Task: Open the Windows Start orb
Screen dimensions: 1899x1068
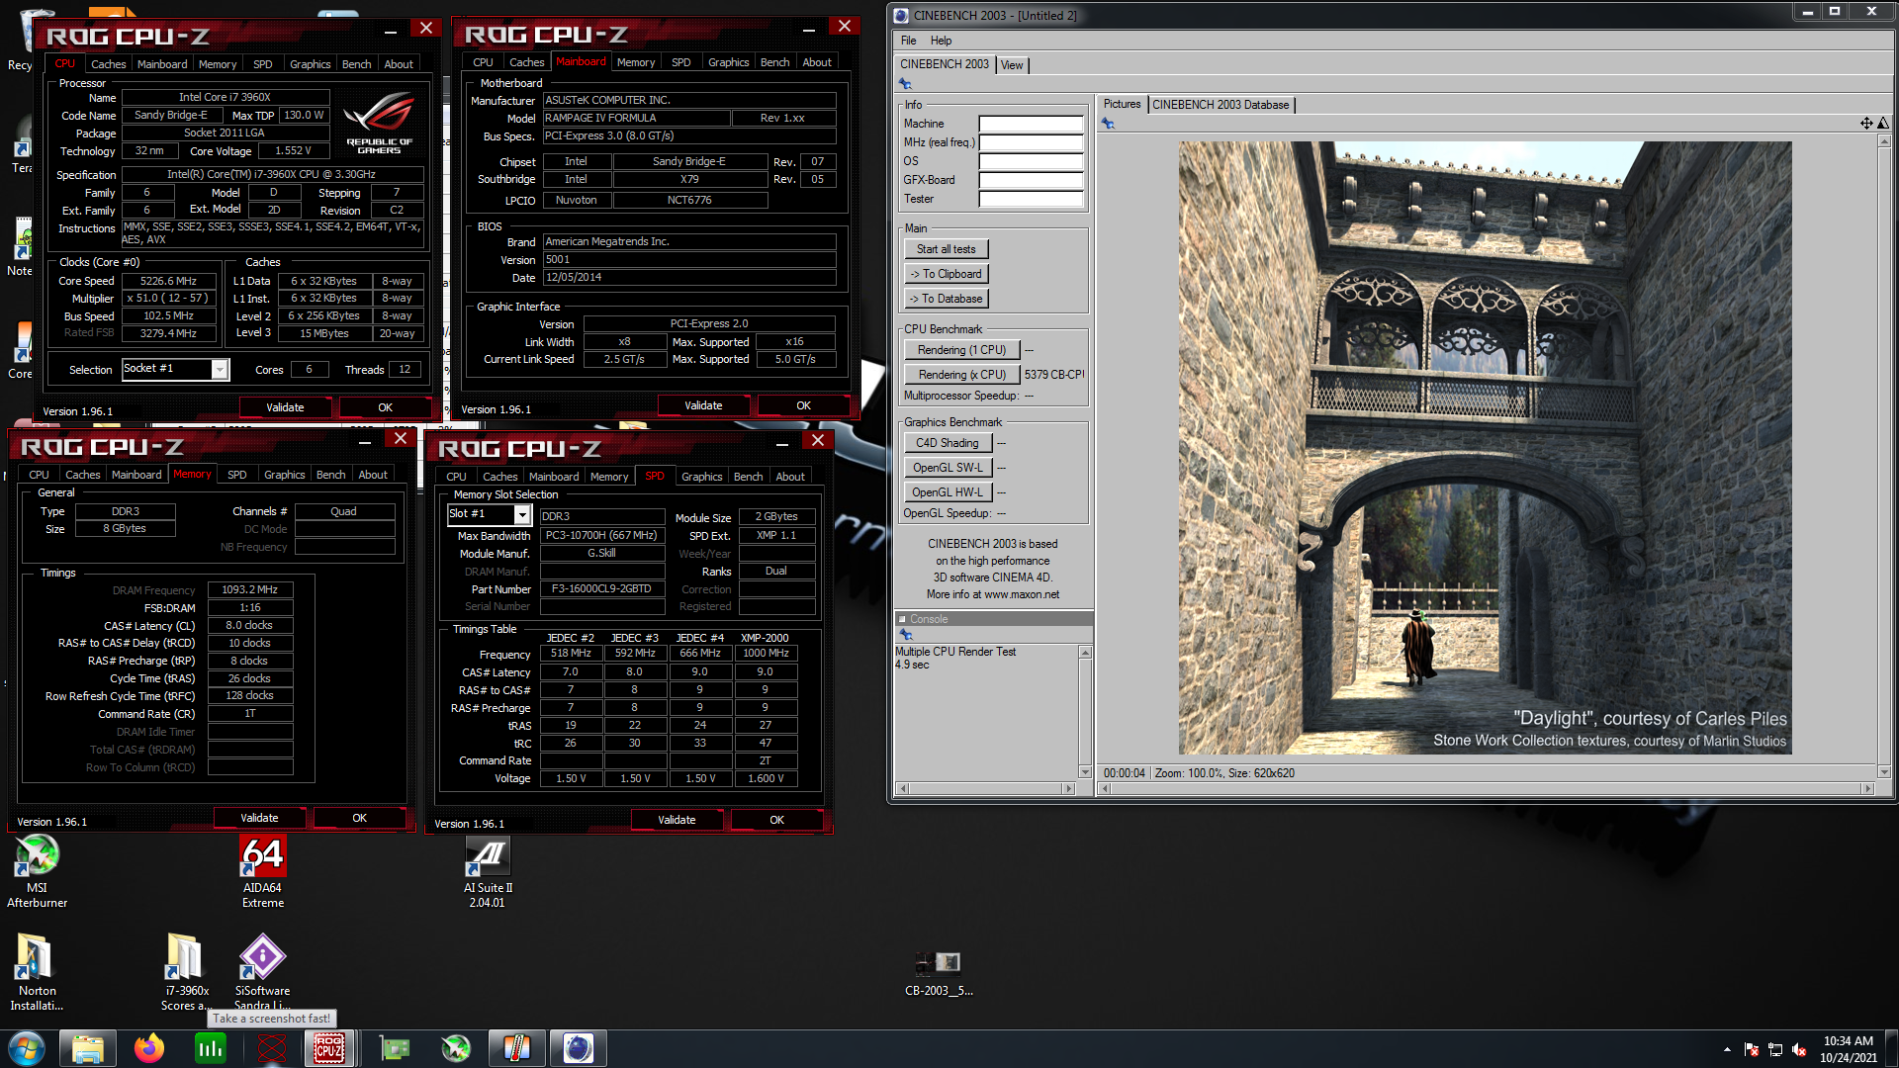Action: pos(26,1048)
